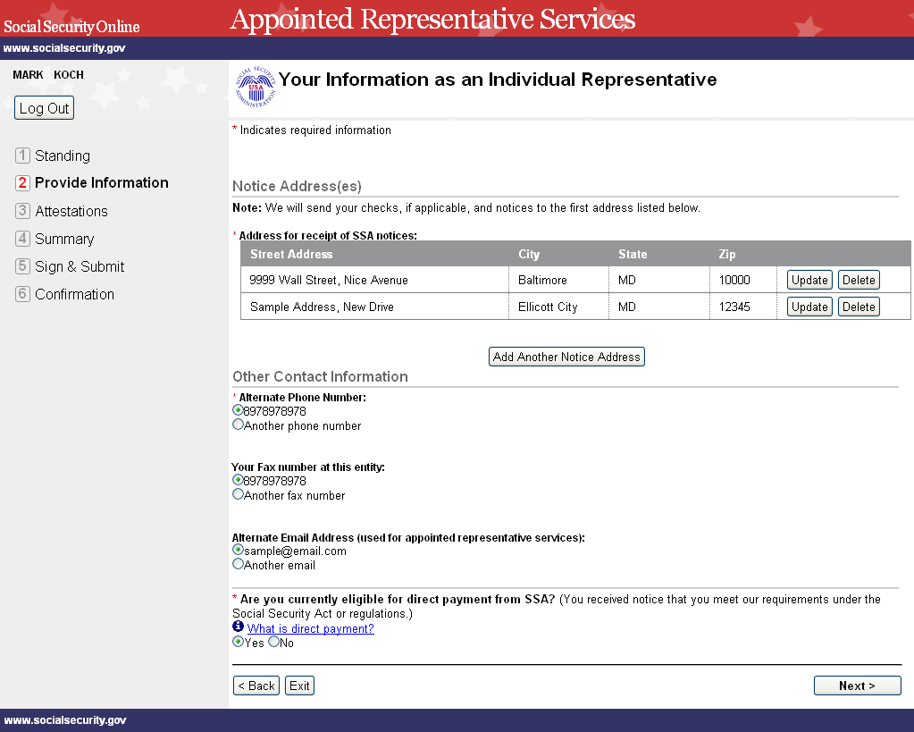Click Add Another Notice Address button
Screen dimensions: 914x732
point(566,357)
